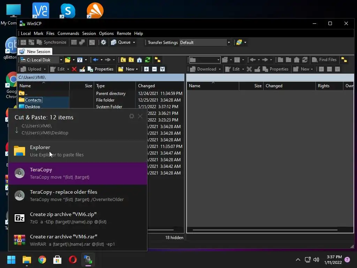Click the local Rename icon

(82, 69)
